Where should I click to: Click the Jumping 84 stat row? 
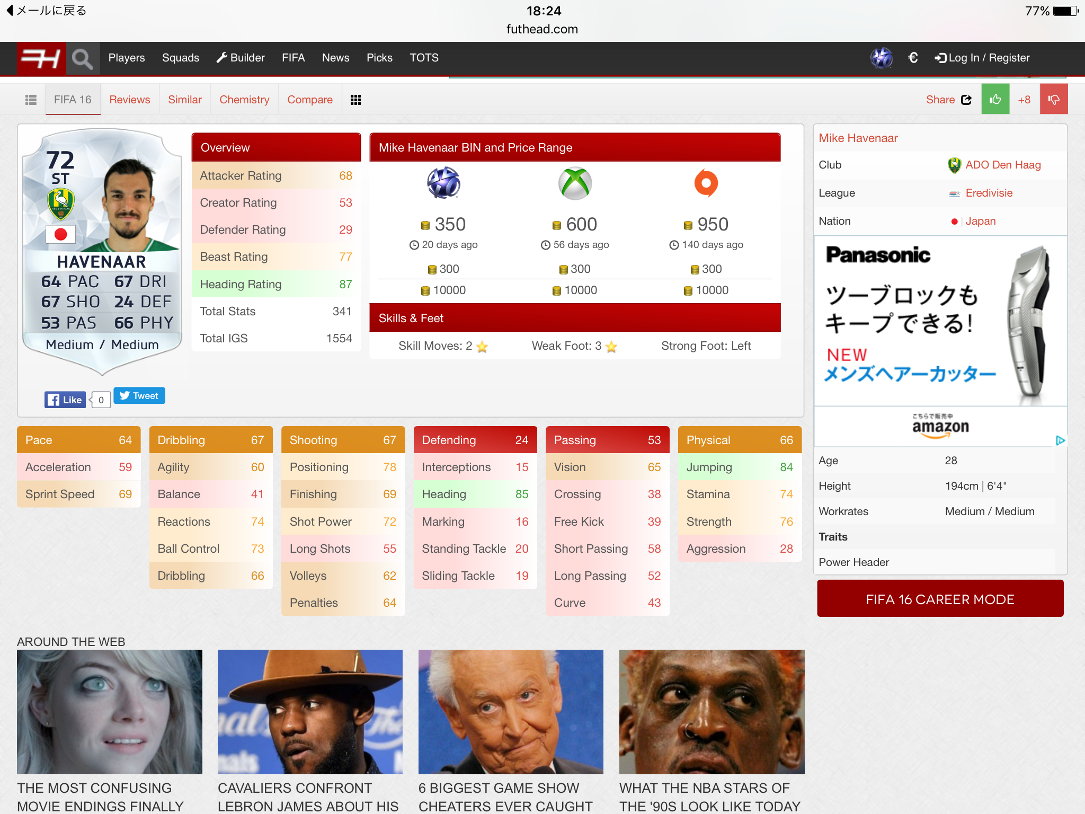point(740,467)
